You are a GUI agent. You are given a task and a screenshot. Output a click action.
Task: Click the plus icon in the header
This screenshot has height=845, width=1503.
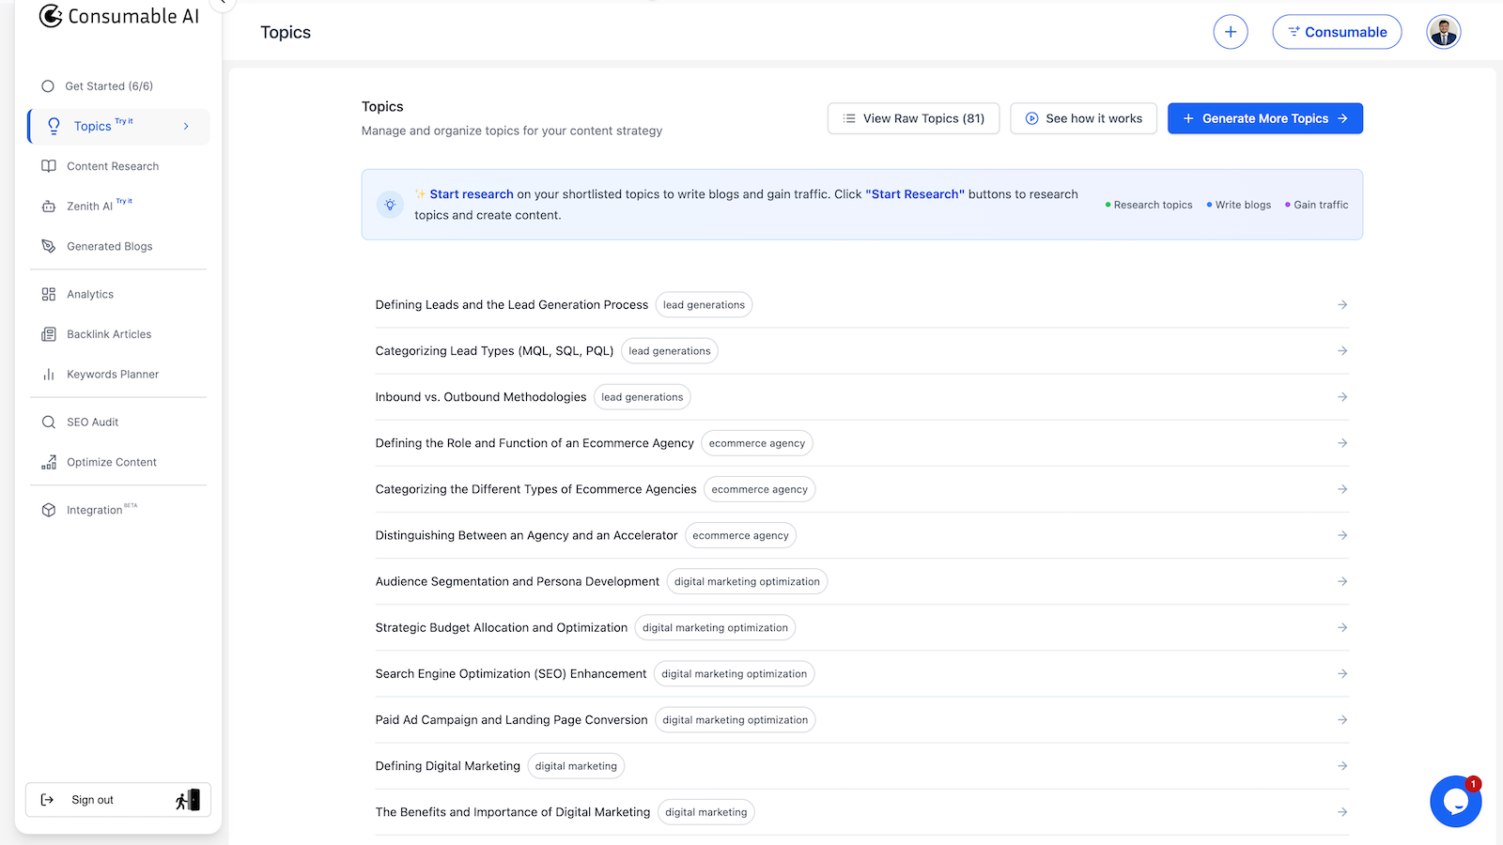(1230, 32)
